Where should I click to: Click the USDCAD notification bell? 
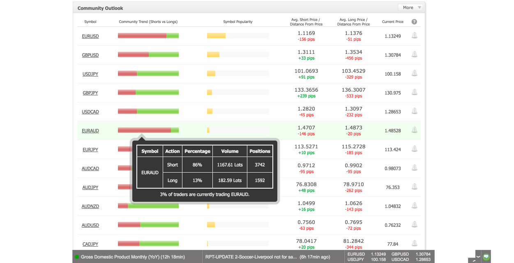point(414,111)
